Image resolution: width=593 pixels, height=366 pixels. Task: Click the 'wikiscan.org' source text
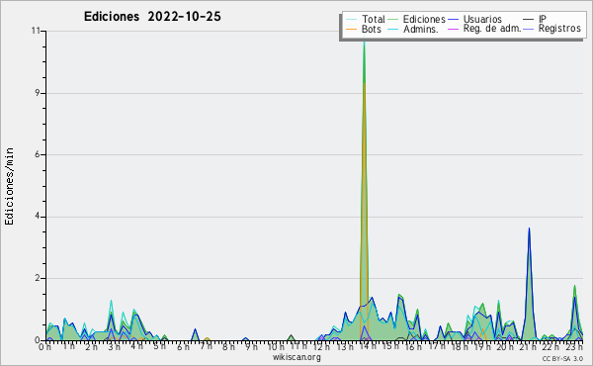(296, 357)
